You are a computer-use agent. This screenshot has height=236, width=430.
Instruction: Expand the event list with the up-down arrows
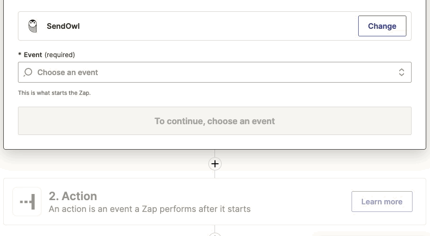(x=401, y=72)
